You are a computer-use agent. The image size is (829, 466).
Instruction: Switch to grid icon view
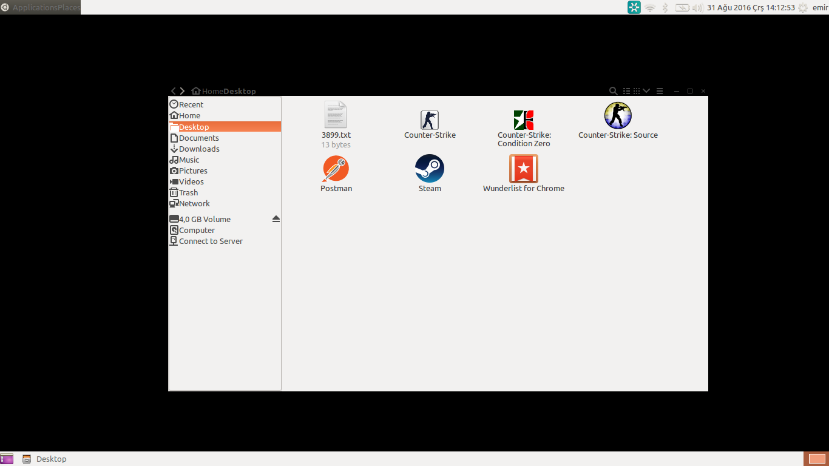click(637, 91)
